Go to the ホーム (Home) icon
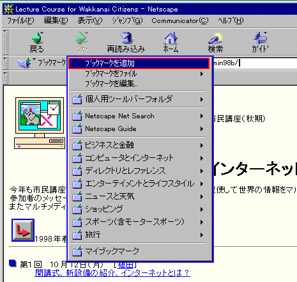Viewport: 297px width, 282px height. tap(171, 38)
